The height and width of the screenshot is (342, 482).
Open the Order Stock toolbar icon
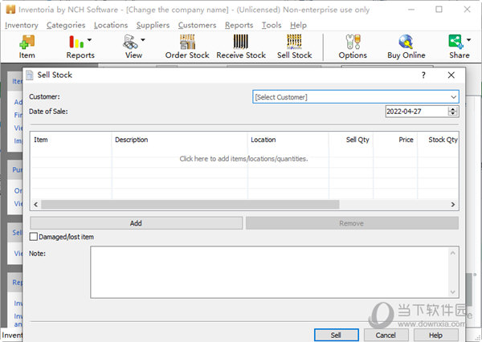(x=187, y=42)
